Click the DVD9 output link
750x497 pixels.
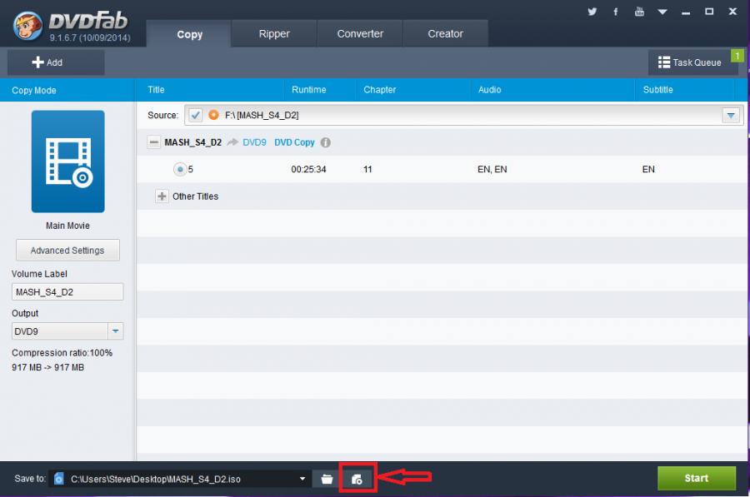tap(254, 142)
